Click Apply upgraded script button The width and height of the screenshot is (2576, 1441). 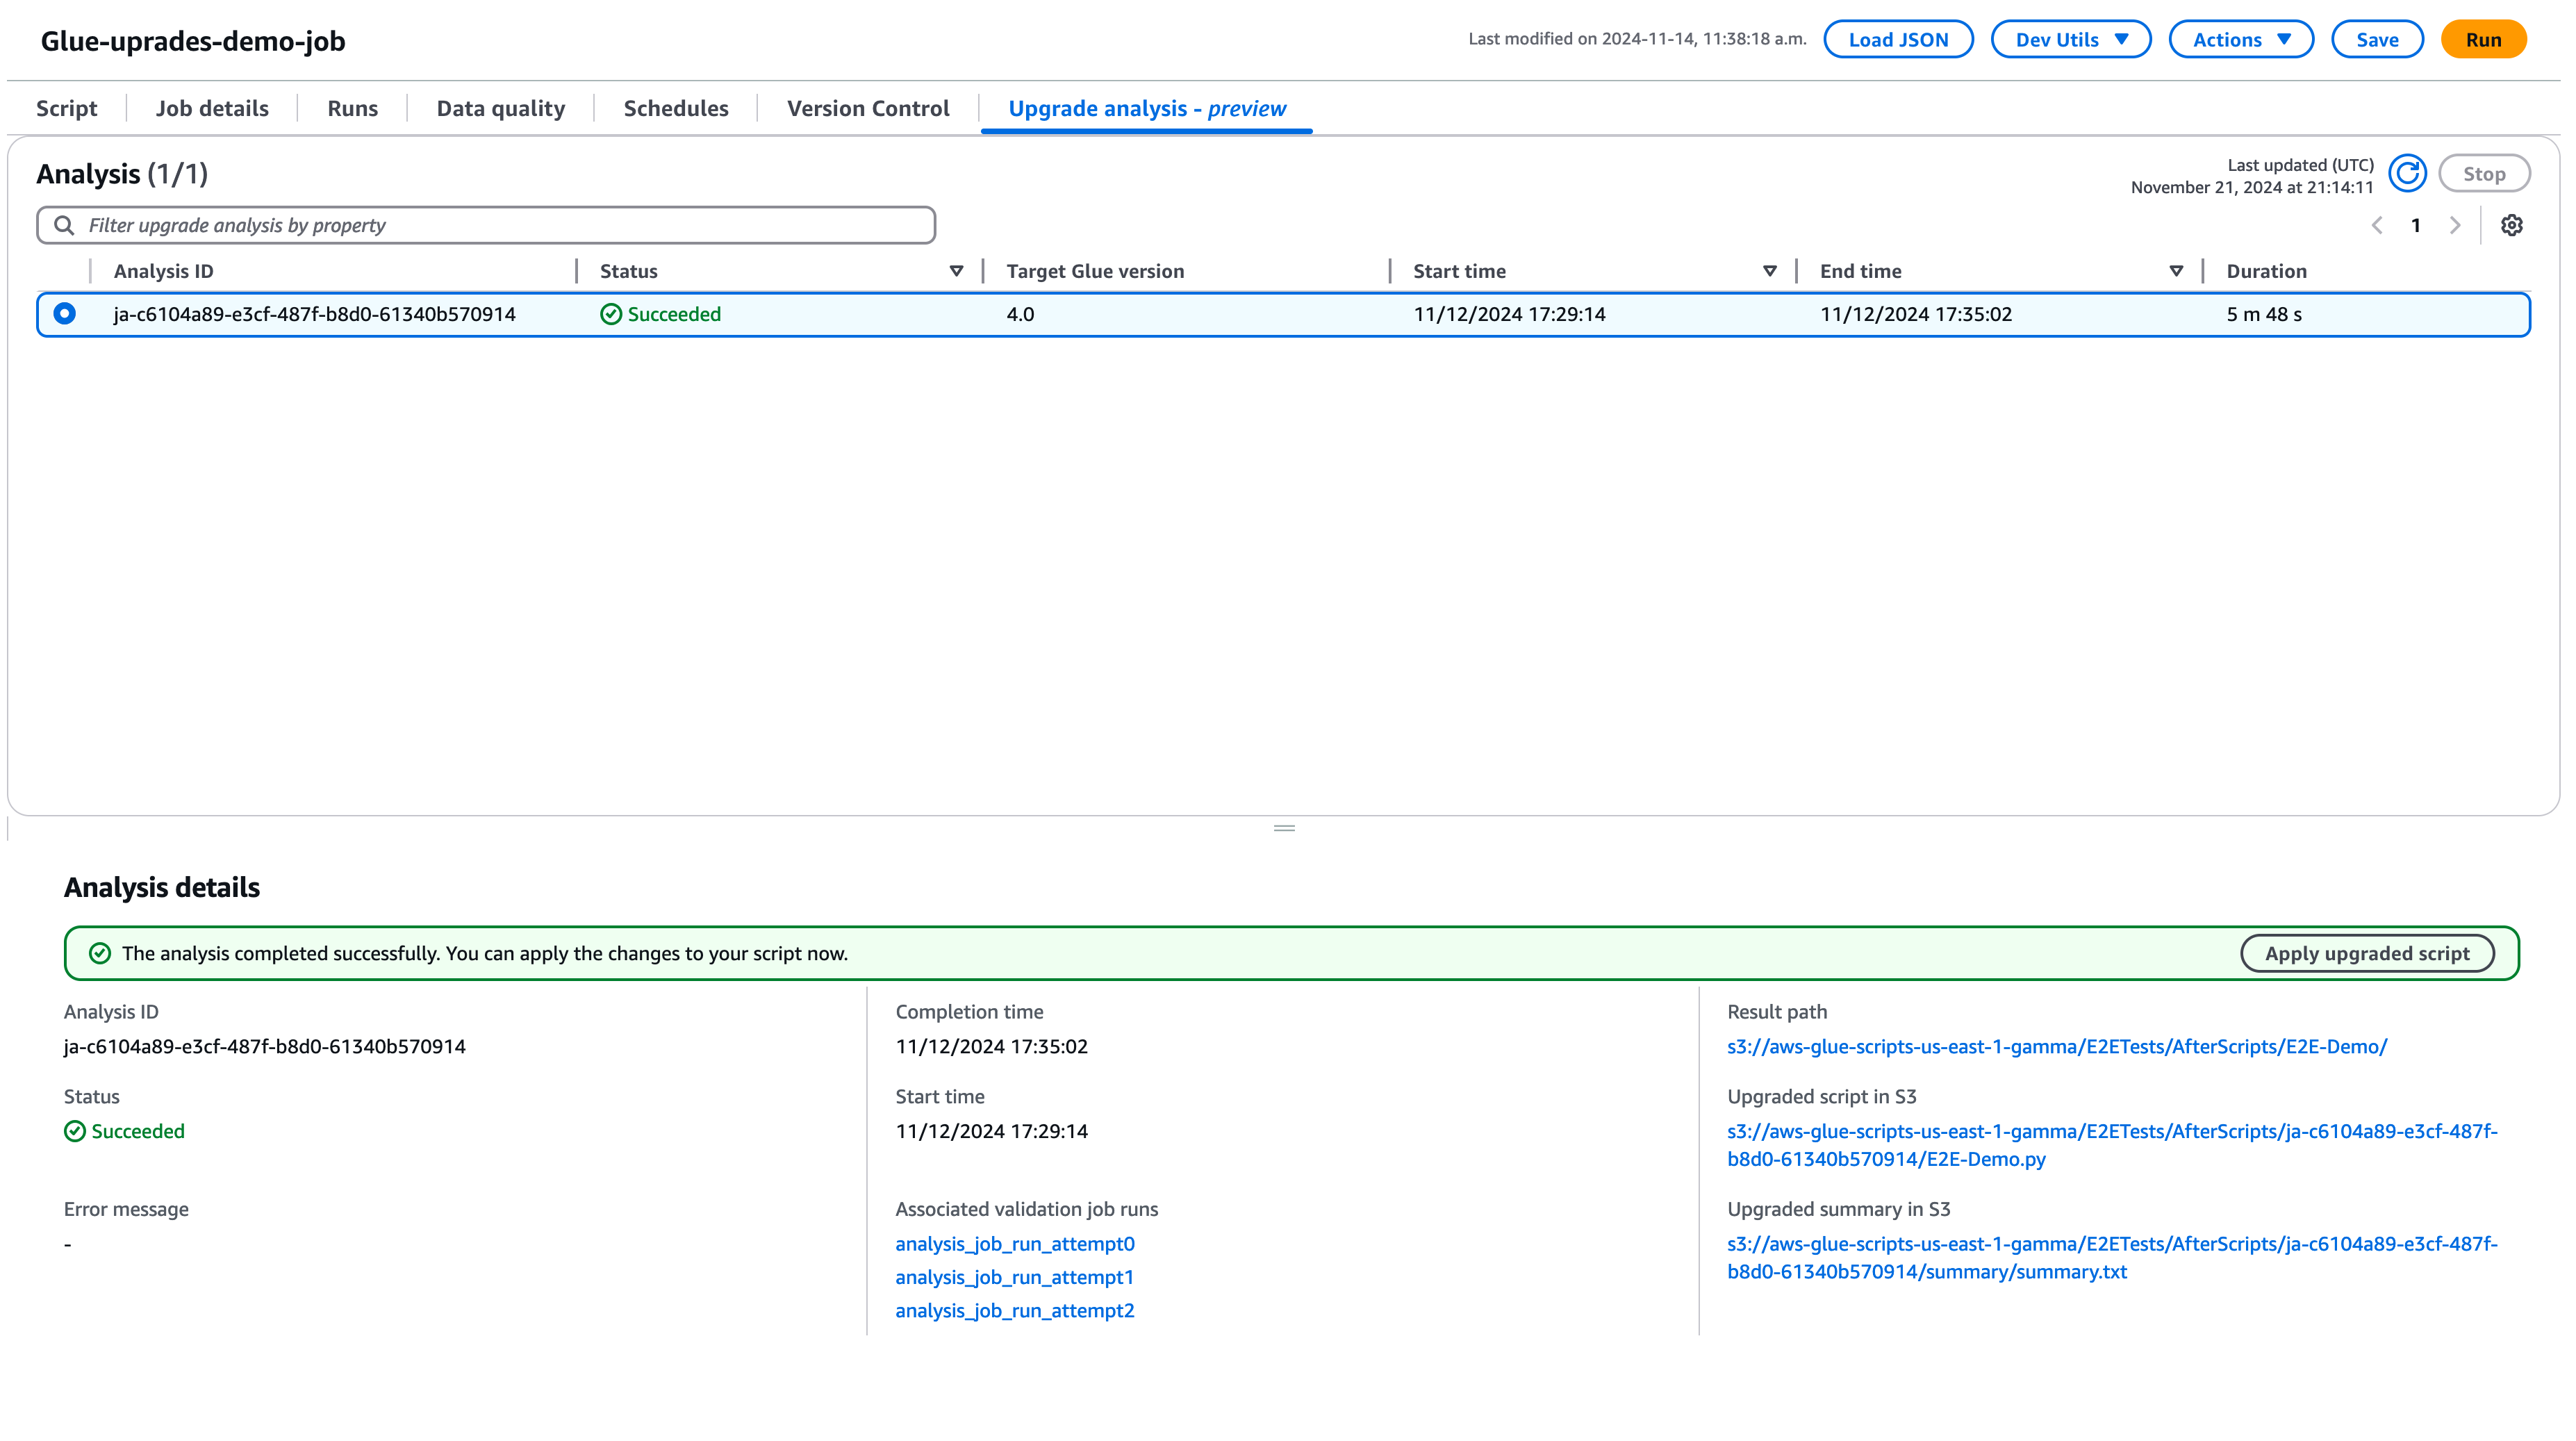2367,953
